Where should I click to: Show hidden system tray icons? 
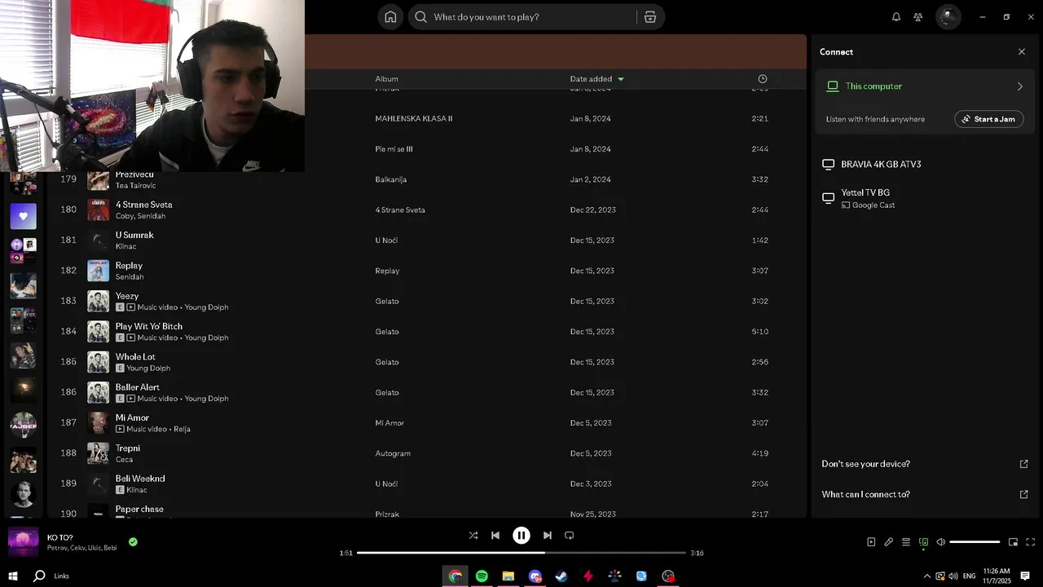pos(926,576)
